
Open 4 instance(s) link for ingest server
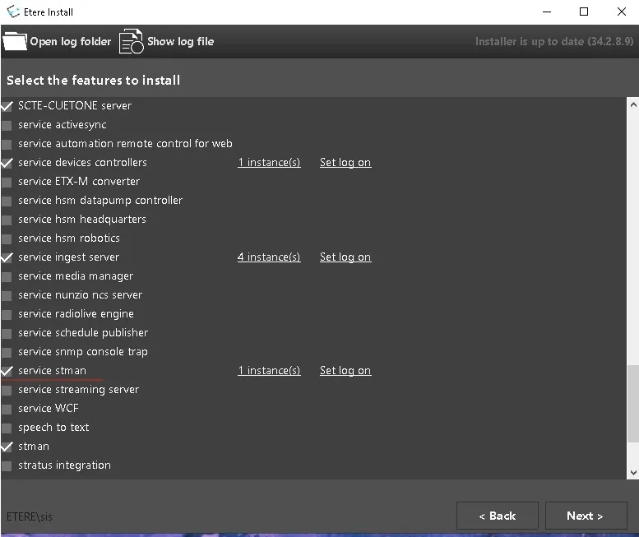pos(269,257)
